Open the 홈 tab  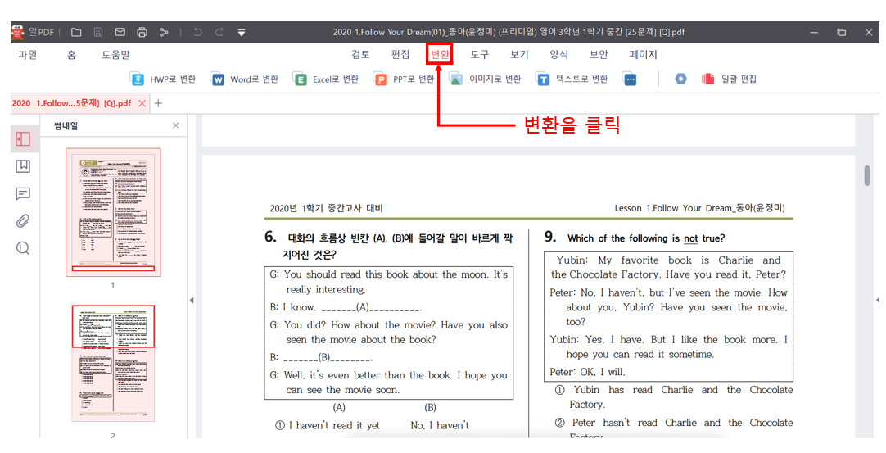point(71,54)
